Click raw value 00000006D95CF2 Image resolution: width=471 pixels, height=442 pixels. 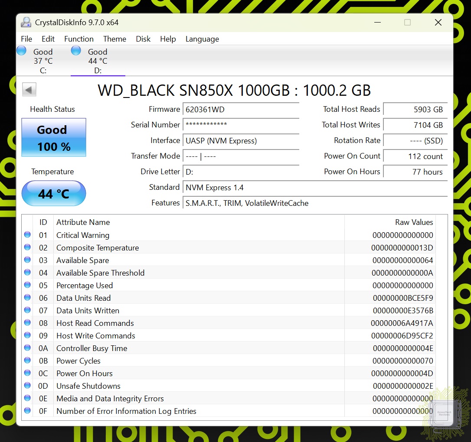pyautogui.click(x=402, y=336)
